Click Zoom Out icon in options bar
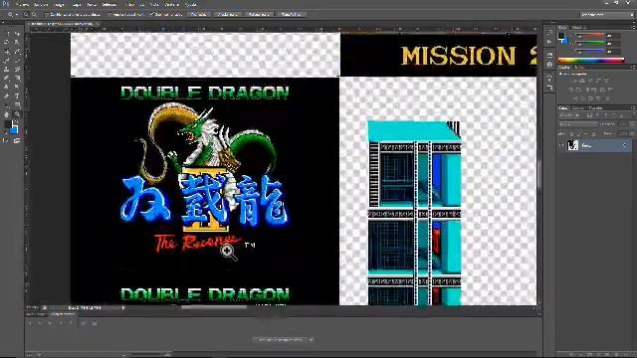637x358 pixels. (34, 14)
